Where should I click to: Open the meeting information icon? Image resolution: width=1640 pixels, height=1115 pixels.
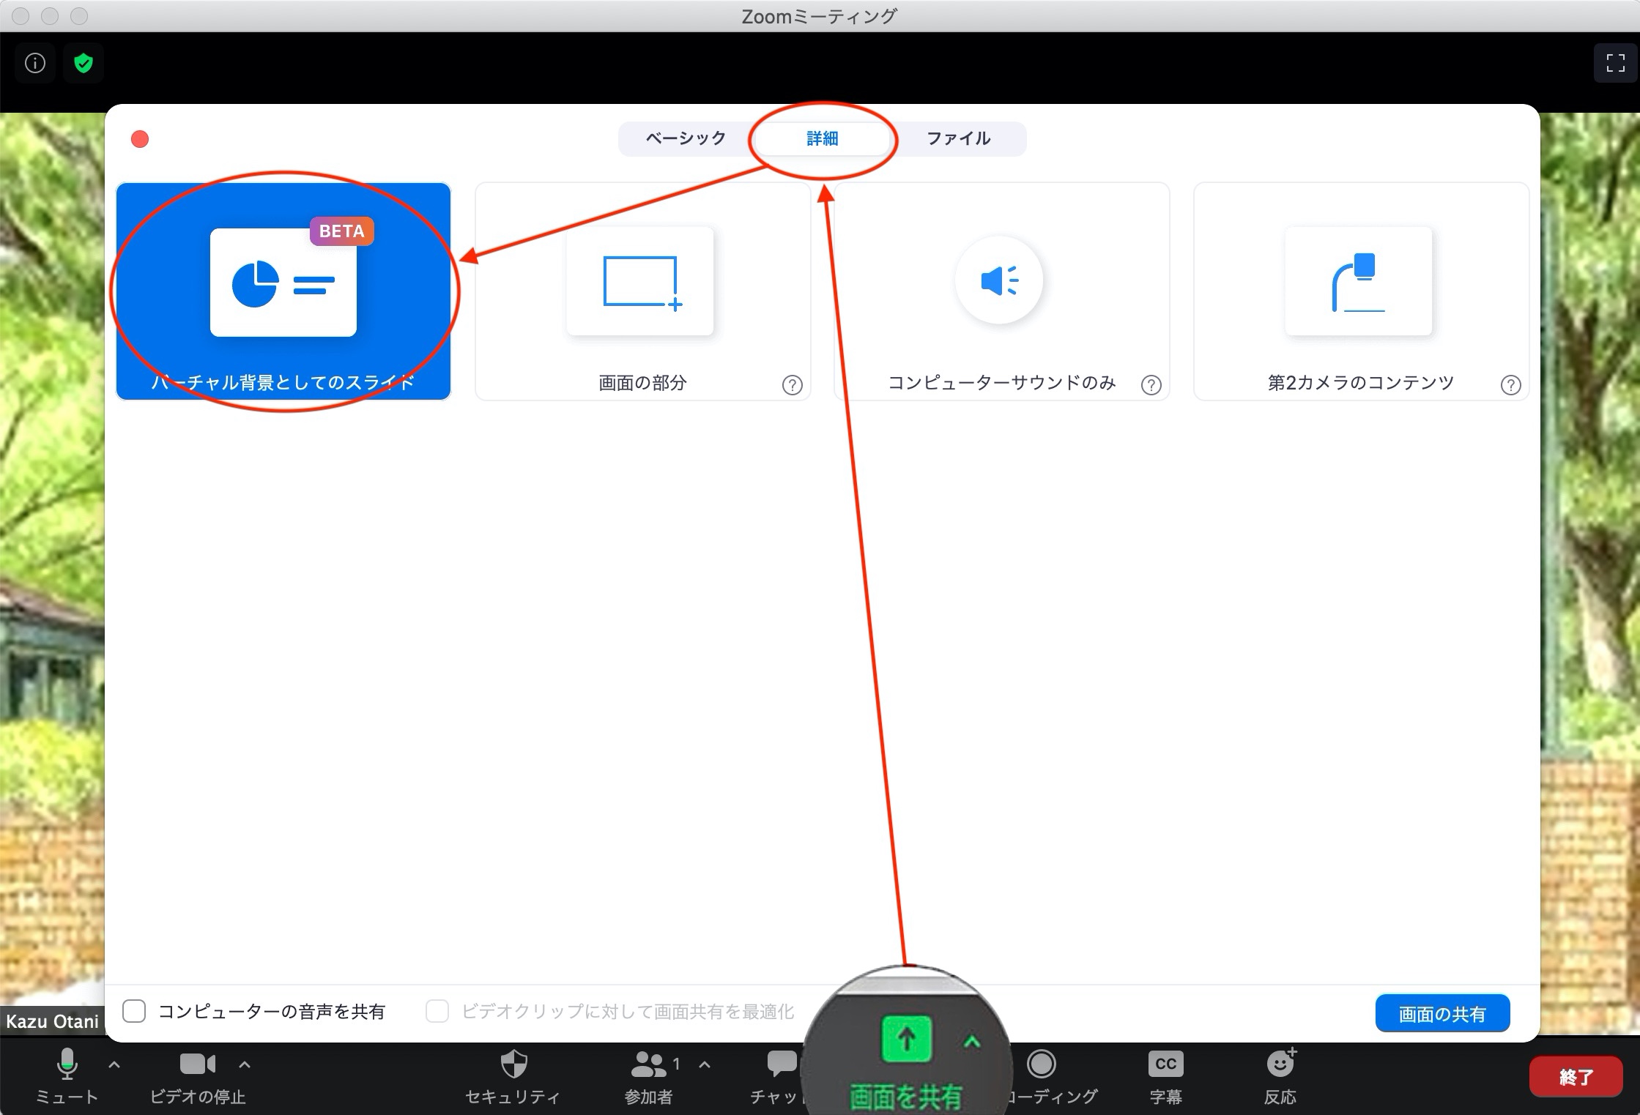[35, 64]
